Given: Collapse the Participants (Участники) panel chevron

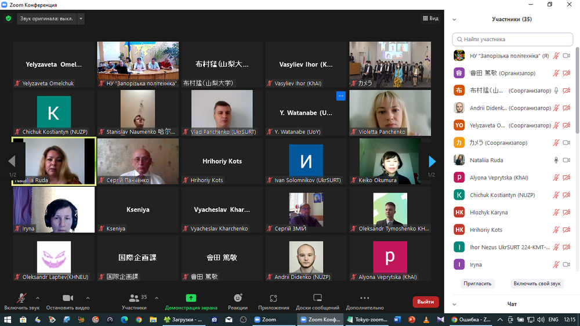Looking at the screenshot, I should pyautogui.click(x=454, y=19).
